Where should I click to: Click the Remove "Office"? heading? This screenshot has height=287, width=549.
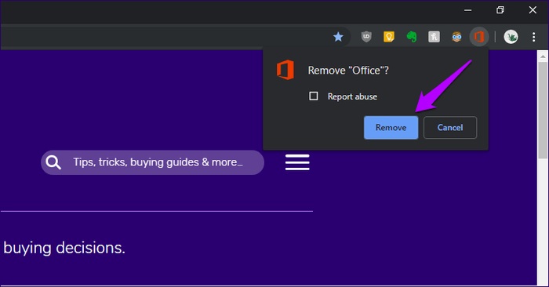(348, 71)
